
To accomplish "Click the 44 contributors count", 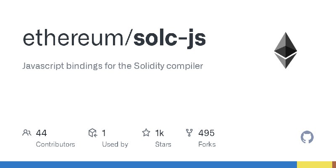I will coord(41,133).
